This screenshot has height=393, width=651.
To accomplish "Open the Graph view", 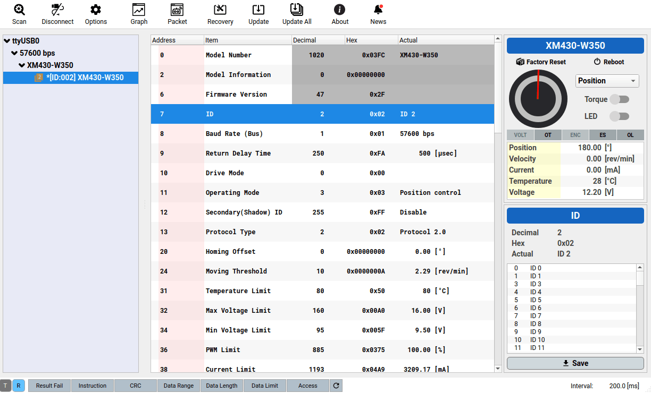I will click(x=139, y=14).
